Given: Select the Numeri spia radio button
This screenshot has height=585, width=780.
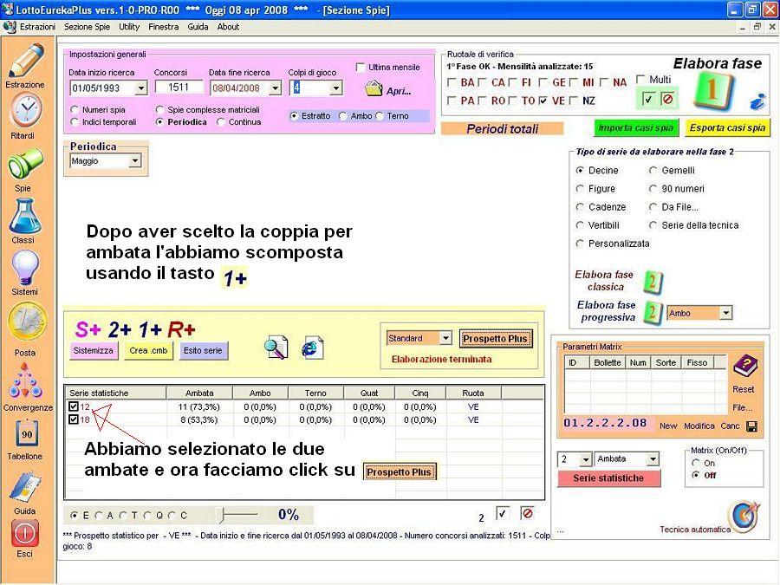Looking at the screenshot, I should pyautogui.click(x=75, y=109).
